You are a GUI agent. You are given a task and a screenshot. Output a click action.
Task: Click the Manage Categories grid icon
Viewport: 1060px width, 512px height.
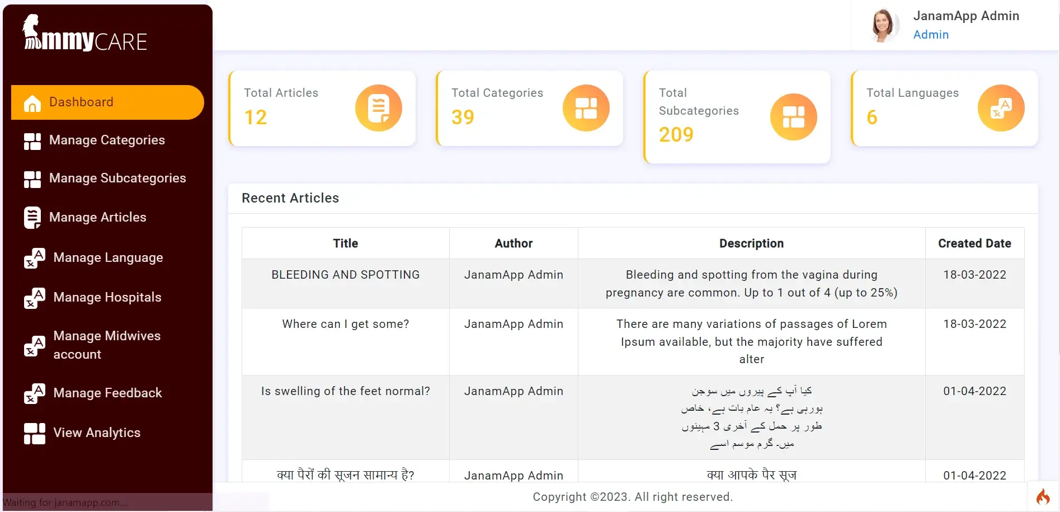click(x=32, y=141)
